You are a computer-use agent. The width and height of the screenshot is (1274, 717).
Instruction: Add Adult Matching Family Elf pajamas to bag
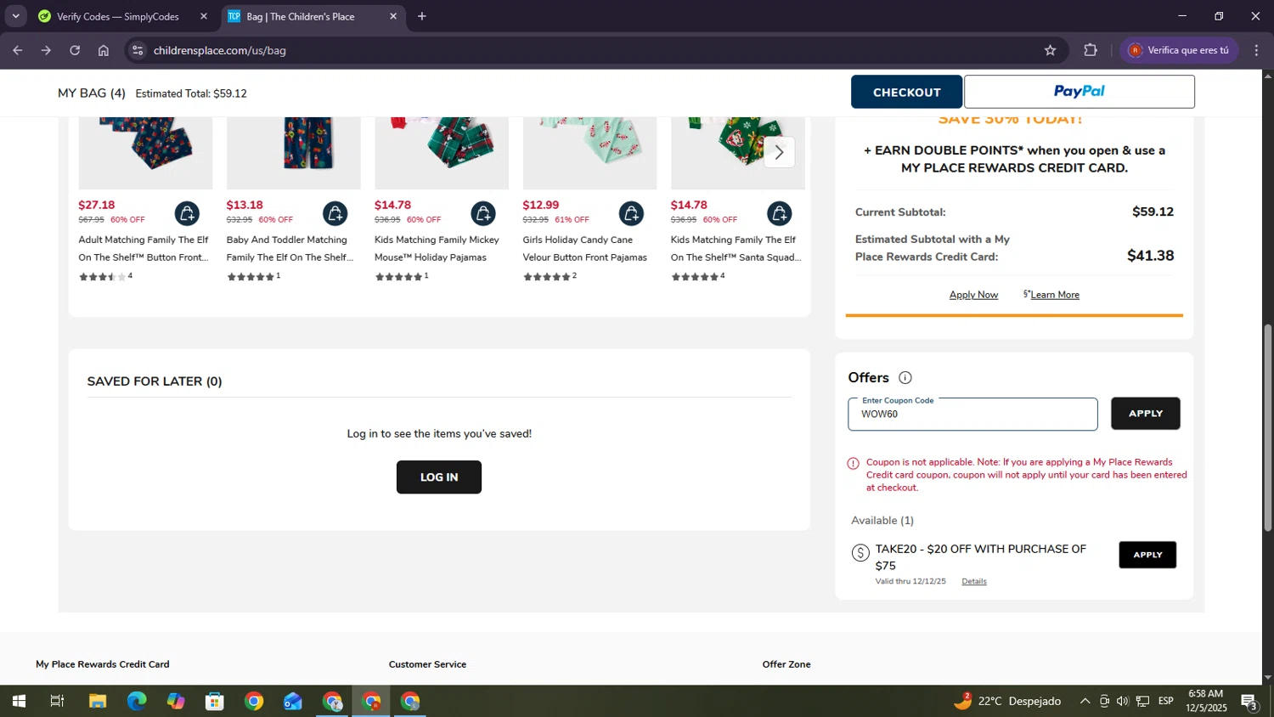point(187,213)
